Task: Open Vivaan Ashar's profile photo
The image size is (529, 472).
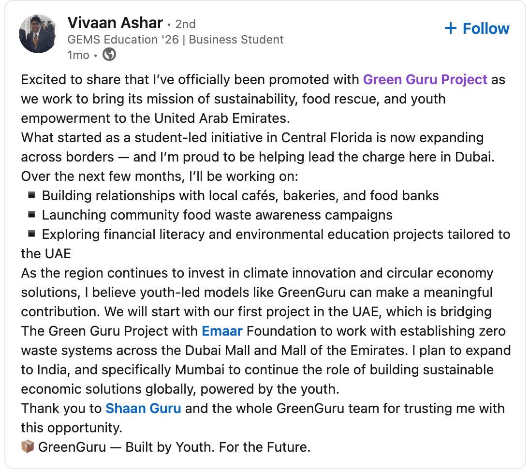Action: point(38,33)
